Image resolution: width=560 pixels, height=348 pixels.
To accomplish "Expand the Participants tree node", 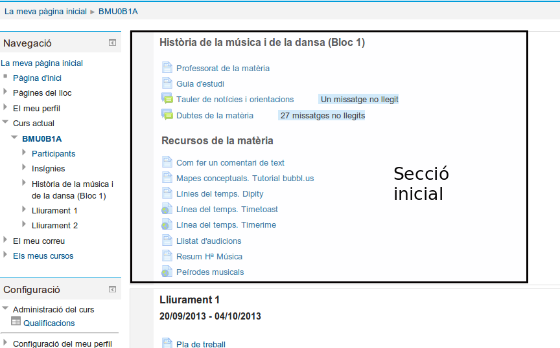I will point(24,153).
